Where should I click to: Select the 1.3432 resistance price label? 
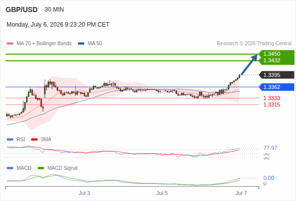(x=271, y=60)
